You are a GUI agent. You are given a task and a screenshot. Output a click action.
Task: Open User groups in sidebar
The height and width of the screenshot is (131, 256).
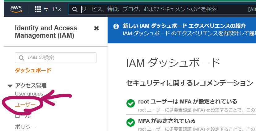29,94
